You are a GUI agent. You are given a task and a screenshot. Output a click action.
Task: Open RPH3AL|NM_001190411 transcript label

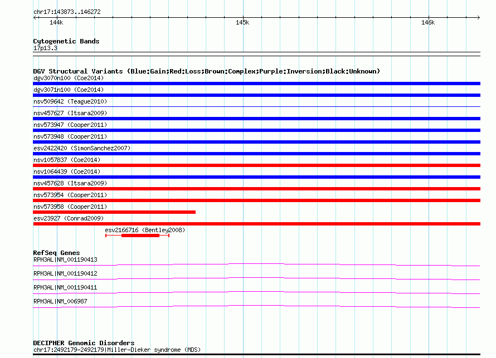pos(65,287)
